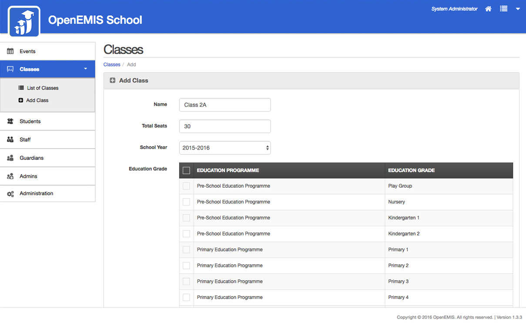Toggle the select-all checkbox in table header
This screenshot has width=526, height=325.
pyautogui.click(x=186, y=170)
